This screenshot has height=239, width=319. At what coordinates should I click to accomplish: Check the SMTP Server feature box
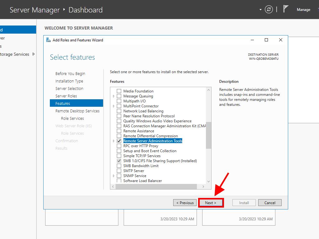(119, 171)
